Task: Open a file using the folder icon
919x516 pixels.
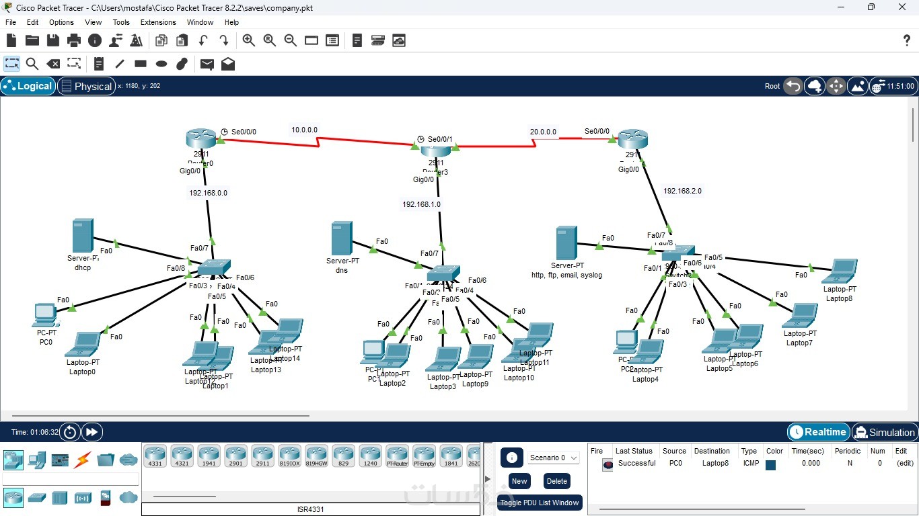Action: [x=32, y=41]
